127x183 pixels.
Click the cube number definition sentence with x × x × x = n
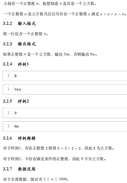[65, 14]
